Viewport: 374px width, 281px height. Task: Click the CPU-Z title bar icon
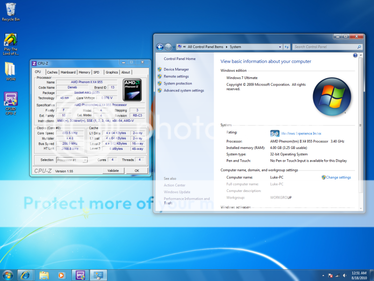coord(34,63)
